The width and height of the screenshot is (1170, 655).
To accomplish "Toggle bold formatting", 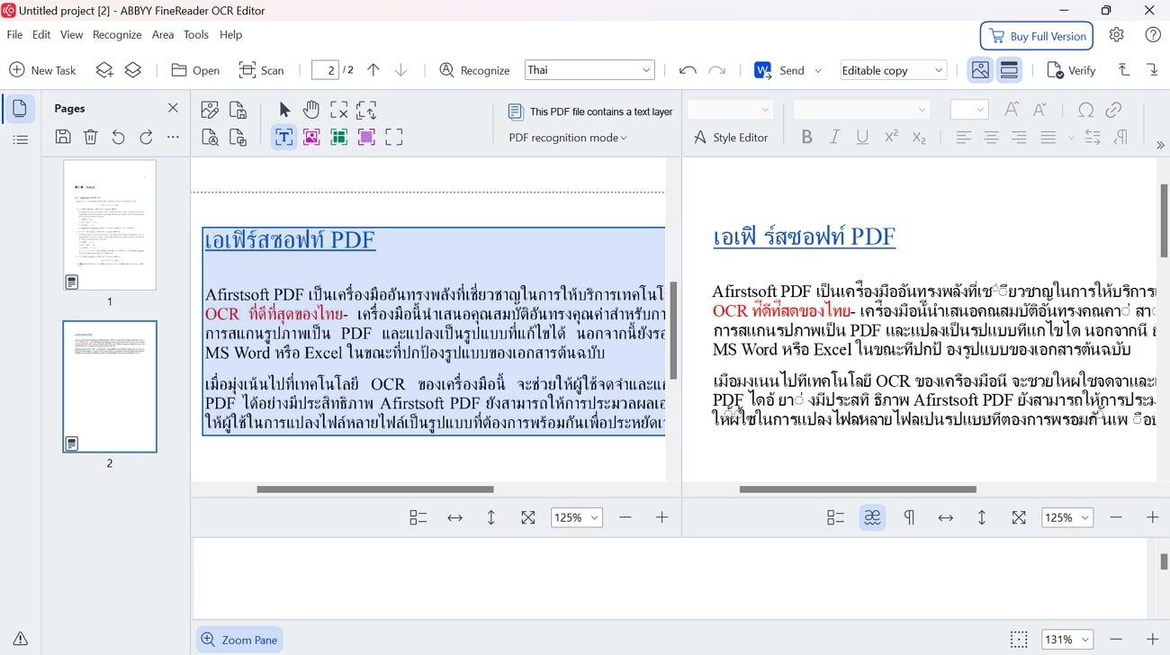I will pos(806,137).
